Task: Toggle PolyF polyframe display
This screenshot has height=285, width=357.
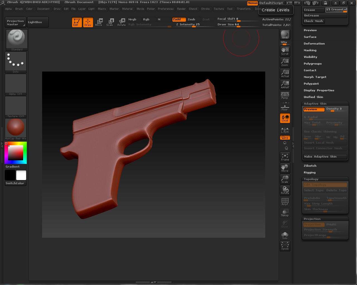Action: tap(285, 202)
